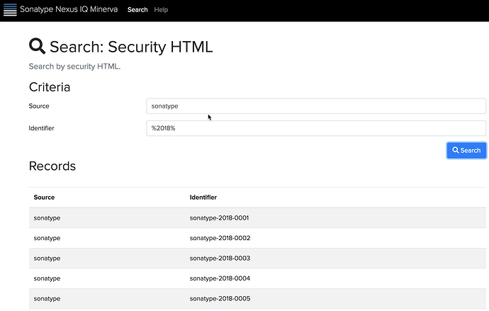
Task: Select the sonatype-2018-0002 identifier
Action: [x=220, y=238]
